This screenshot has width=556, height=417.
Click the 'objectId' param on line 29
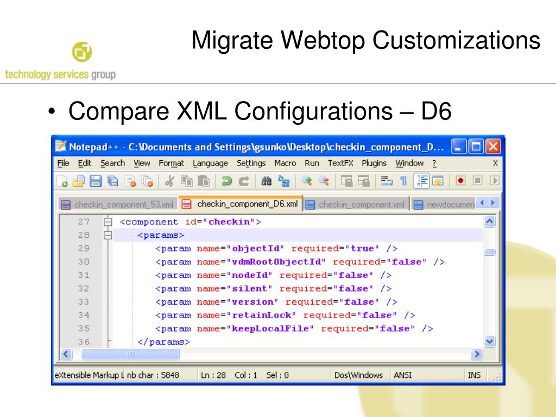276,249
